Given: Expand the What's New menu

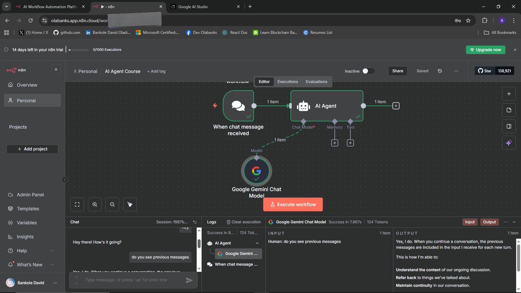Looking at the screenshot, I should [x=31, y=265].
